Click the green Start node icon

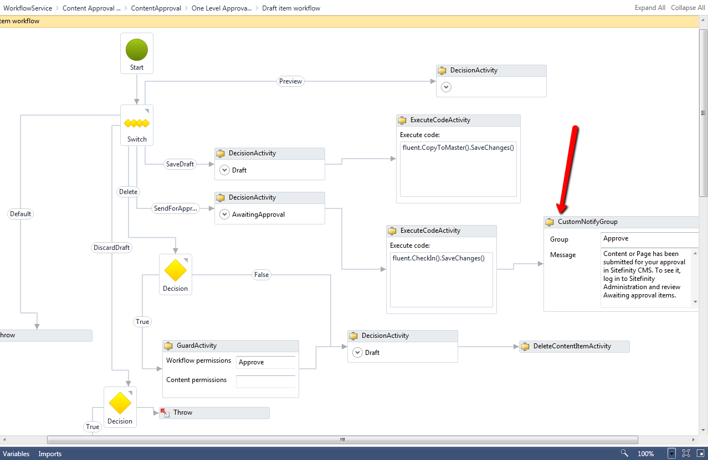(137, 50)
